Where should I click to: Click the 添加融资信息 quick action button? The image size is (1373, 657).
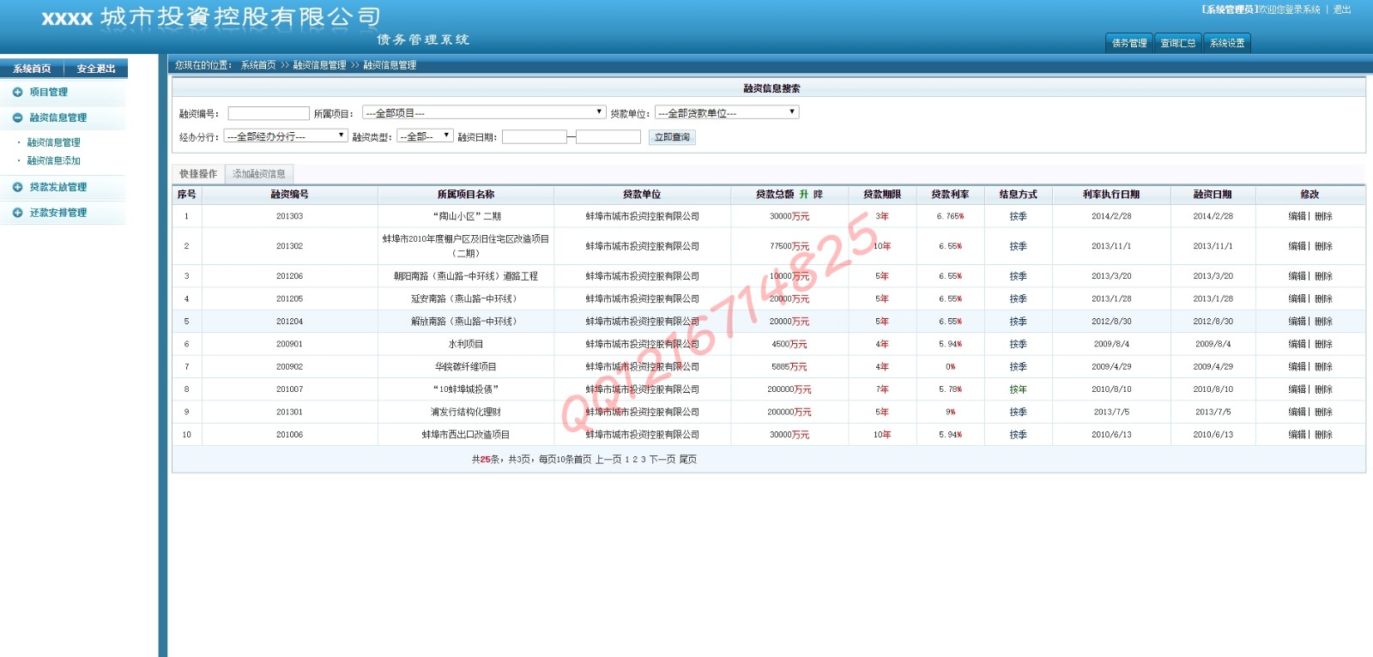259,174
